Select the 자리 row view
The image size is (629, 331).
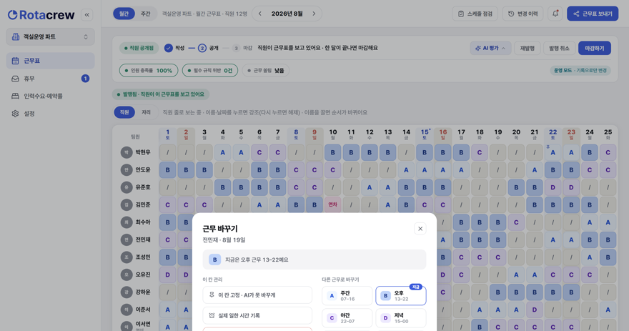pos(146,112)
